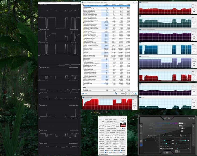Toggle Vulkan checkbox in GPU-Z
The width and height of the screenshot is (197, 156).
click(105, 152)
